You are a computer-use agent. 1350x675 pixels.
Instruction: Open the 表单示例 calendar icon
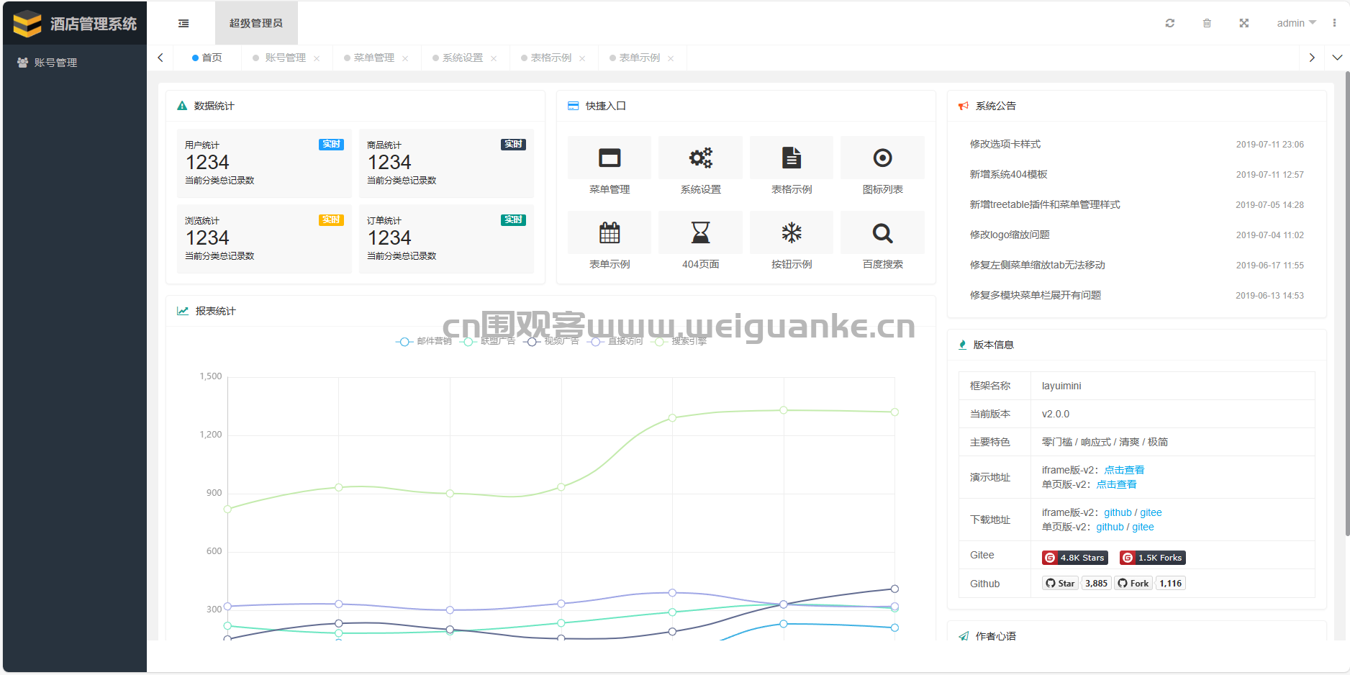(610, 232)
